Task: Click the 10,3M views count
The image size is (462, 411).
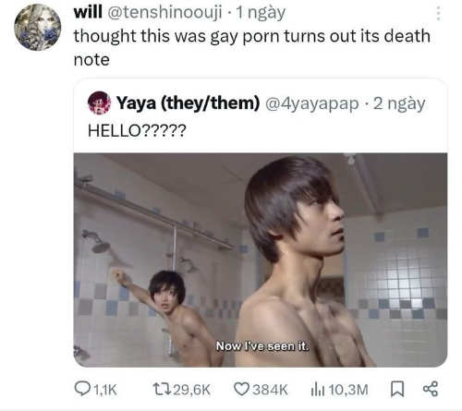Action: pos(348,390)
